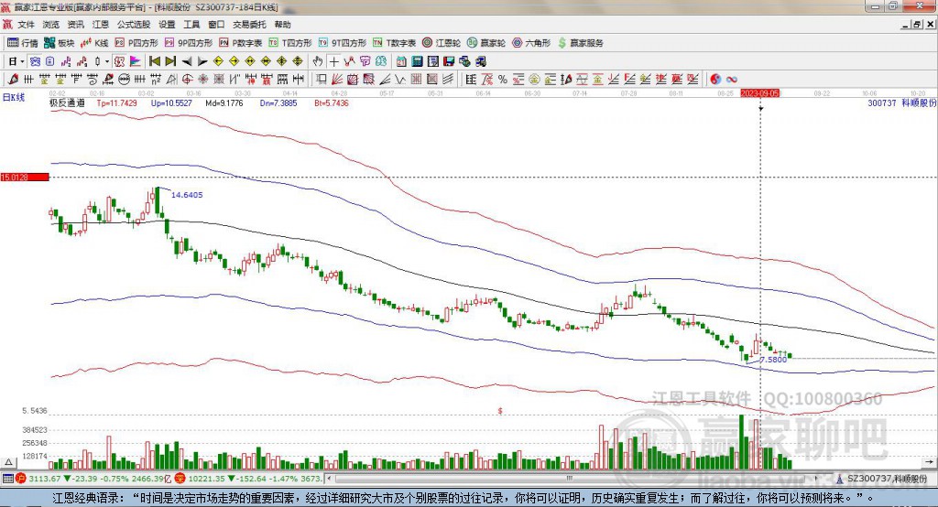Click the yin-yang icon

pos(715,79)
